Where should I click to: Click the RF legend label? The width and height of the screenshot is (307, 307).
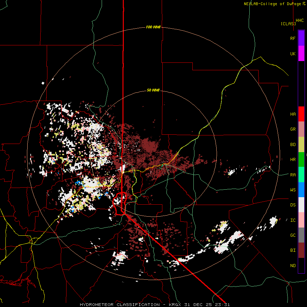coord(293,38)
